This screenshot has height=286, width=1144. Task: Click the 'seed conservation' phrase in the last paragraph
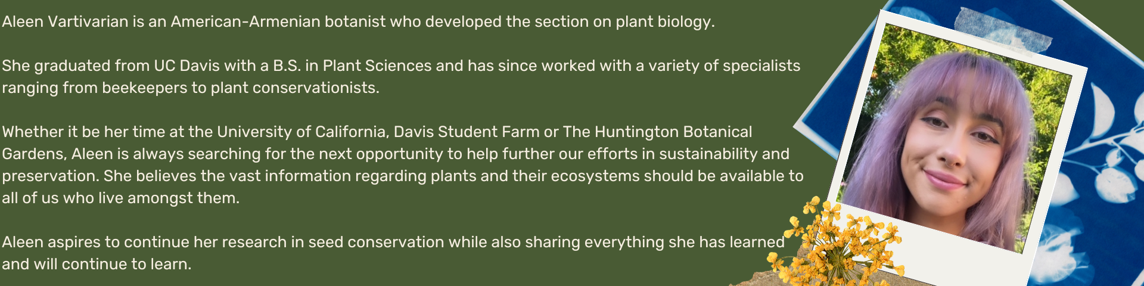pyautogui.click(x=396, y=243)
